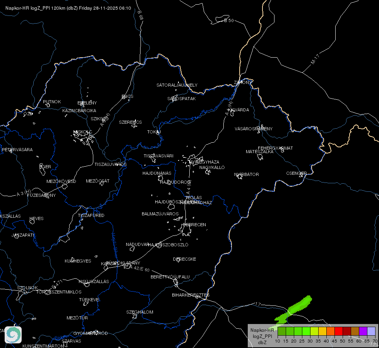Click the swirl logo icon
This screenshot has height=348, width=379.
click(13, 335)
